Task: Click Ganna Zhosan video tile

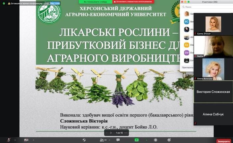Action: (x=213, y=24)
